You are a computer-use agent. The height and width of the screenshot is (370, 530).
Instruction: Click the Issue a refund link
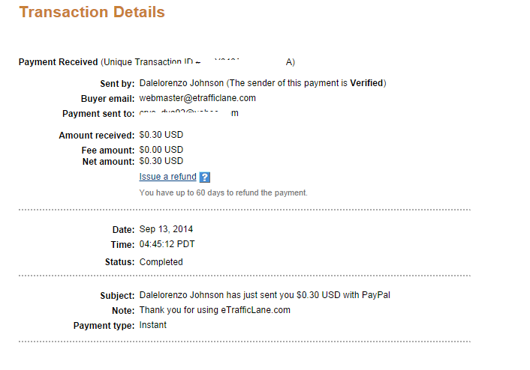pyautogui.click(x=167, y=177)
